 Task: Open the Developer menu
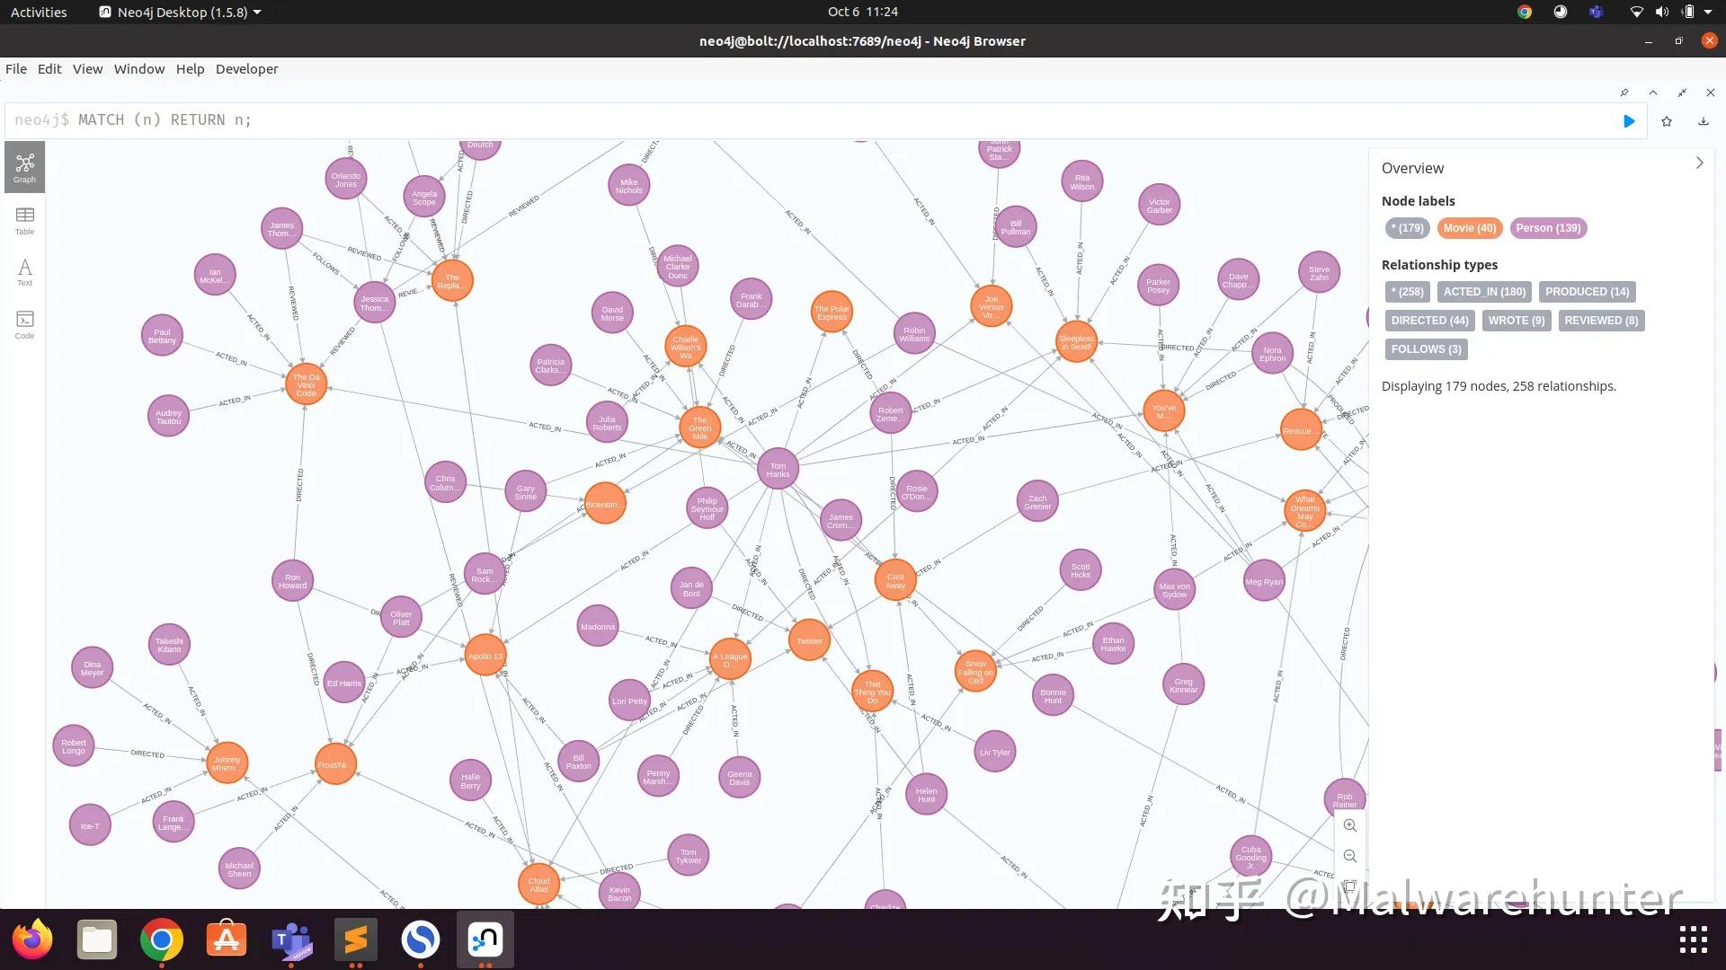[x=246, y=69]
